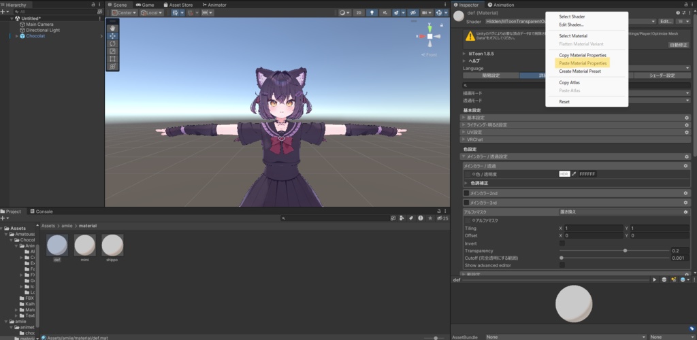Click the HDR main color swatch
This screenshot has height=340, width=697.
point(564,174)
